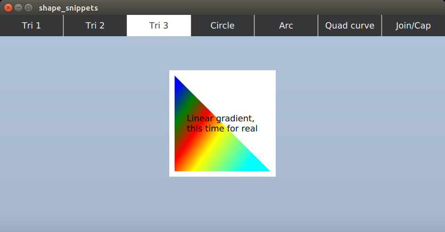Show the Circle tab
Viewport: 445px width, 232px height.
click(x=222, y=26)
